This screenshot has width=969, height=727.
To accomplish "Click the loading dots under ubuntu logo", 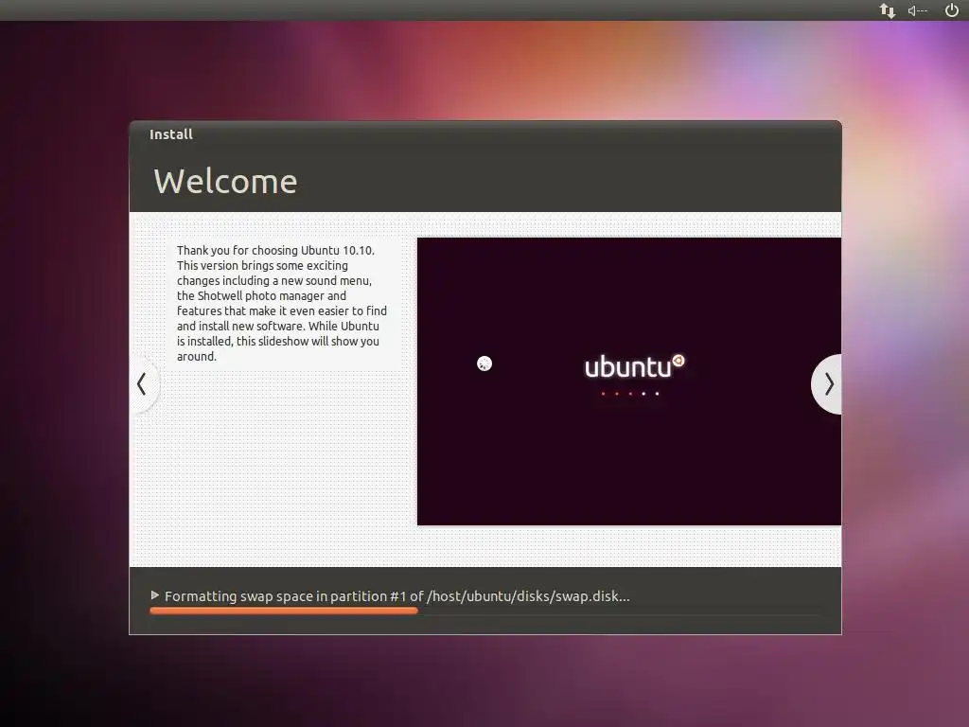I will (630, 394).
